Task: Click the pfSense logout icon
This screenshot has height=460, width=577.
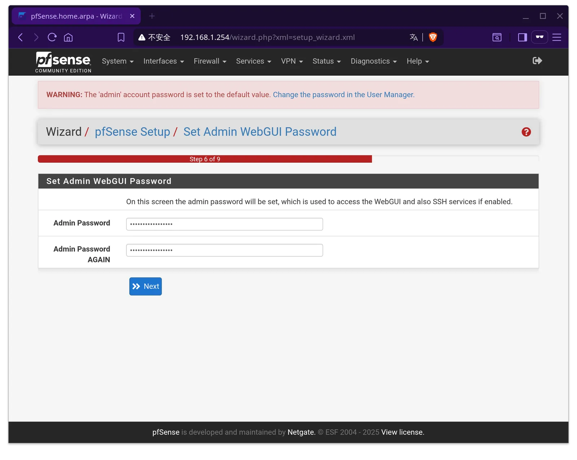Action: coord(537,61)
